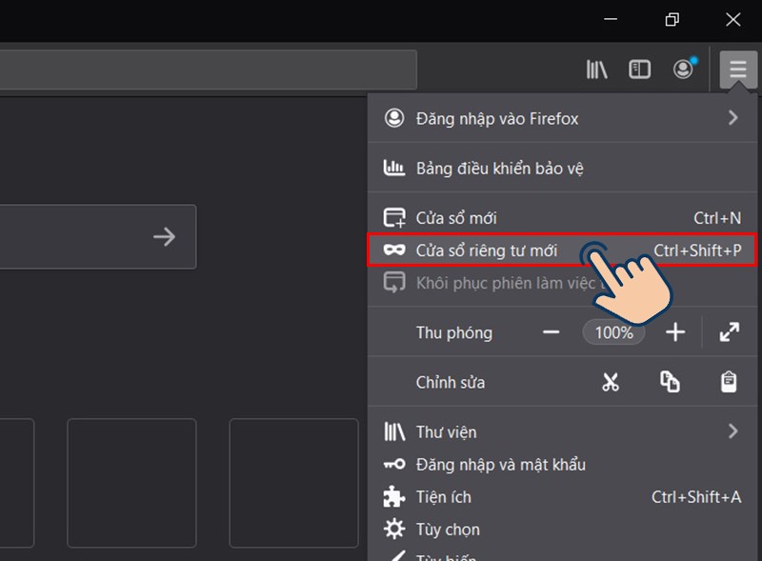Open Tùy chọn settings item
Viewport: 762px width, 561px height.
tap(562, 530)
